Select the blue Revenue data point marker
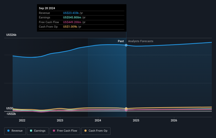The image size is (216, 138). pos(126,45)
